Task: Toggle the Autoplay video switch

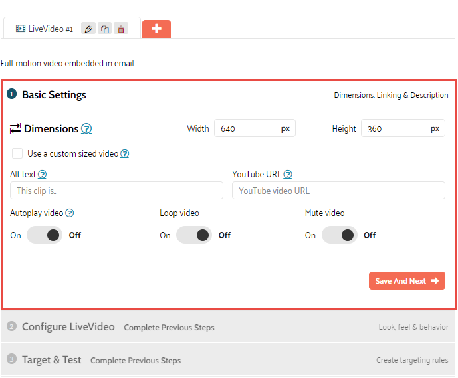Action: [45, 235]
